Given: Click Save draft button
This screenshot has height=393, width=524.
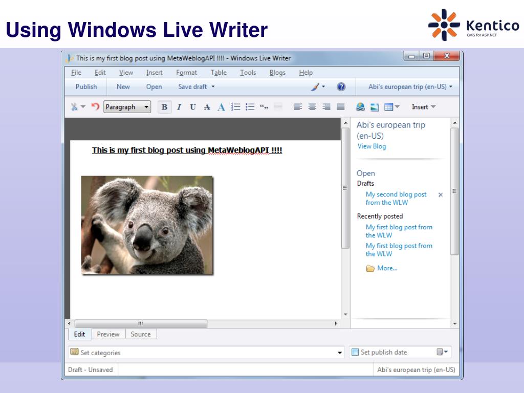Looking at the screenshot, I should 192,87.
